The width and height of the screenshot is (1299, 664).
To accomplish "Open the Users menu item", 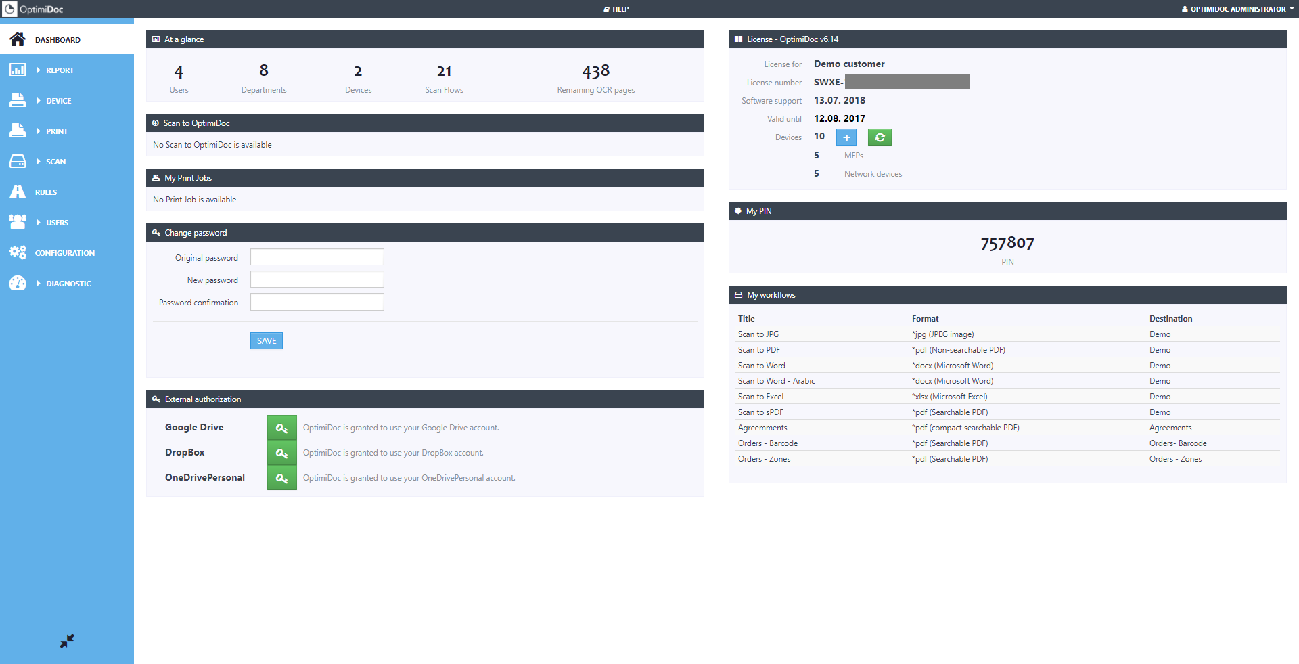I will pyautogui.click(x=57, y=223).
